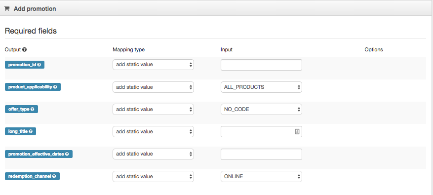This screenshot has width=433, height=195.
Task: Click the help icon on long_title tag
Action: click(31, 131)
